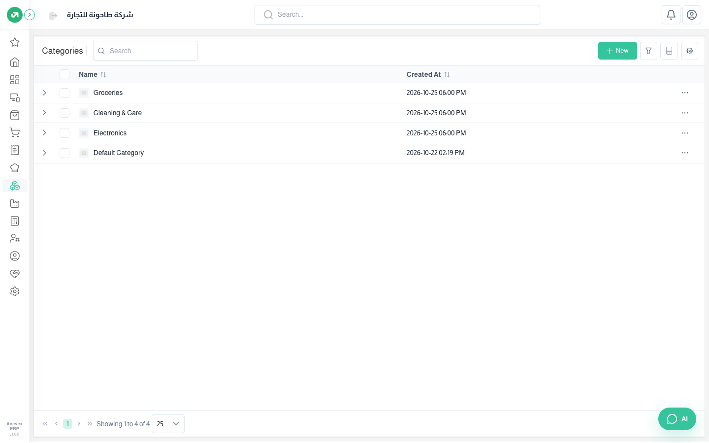
Task: Go to the home icon in sidebar
Action: [15, 62]
